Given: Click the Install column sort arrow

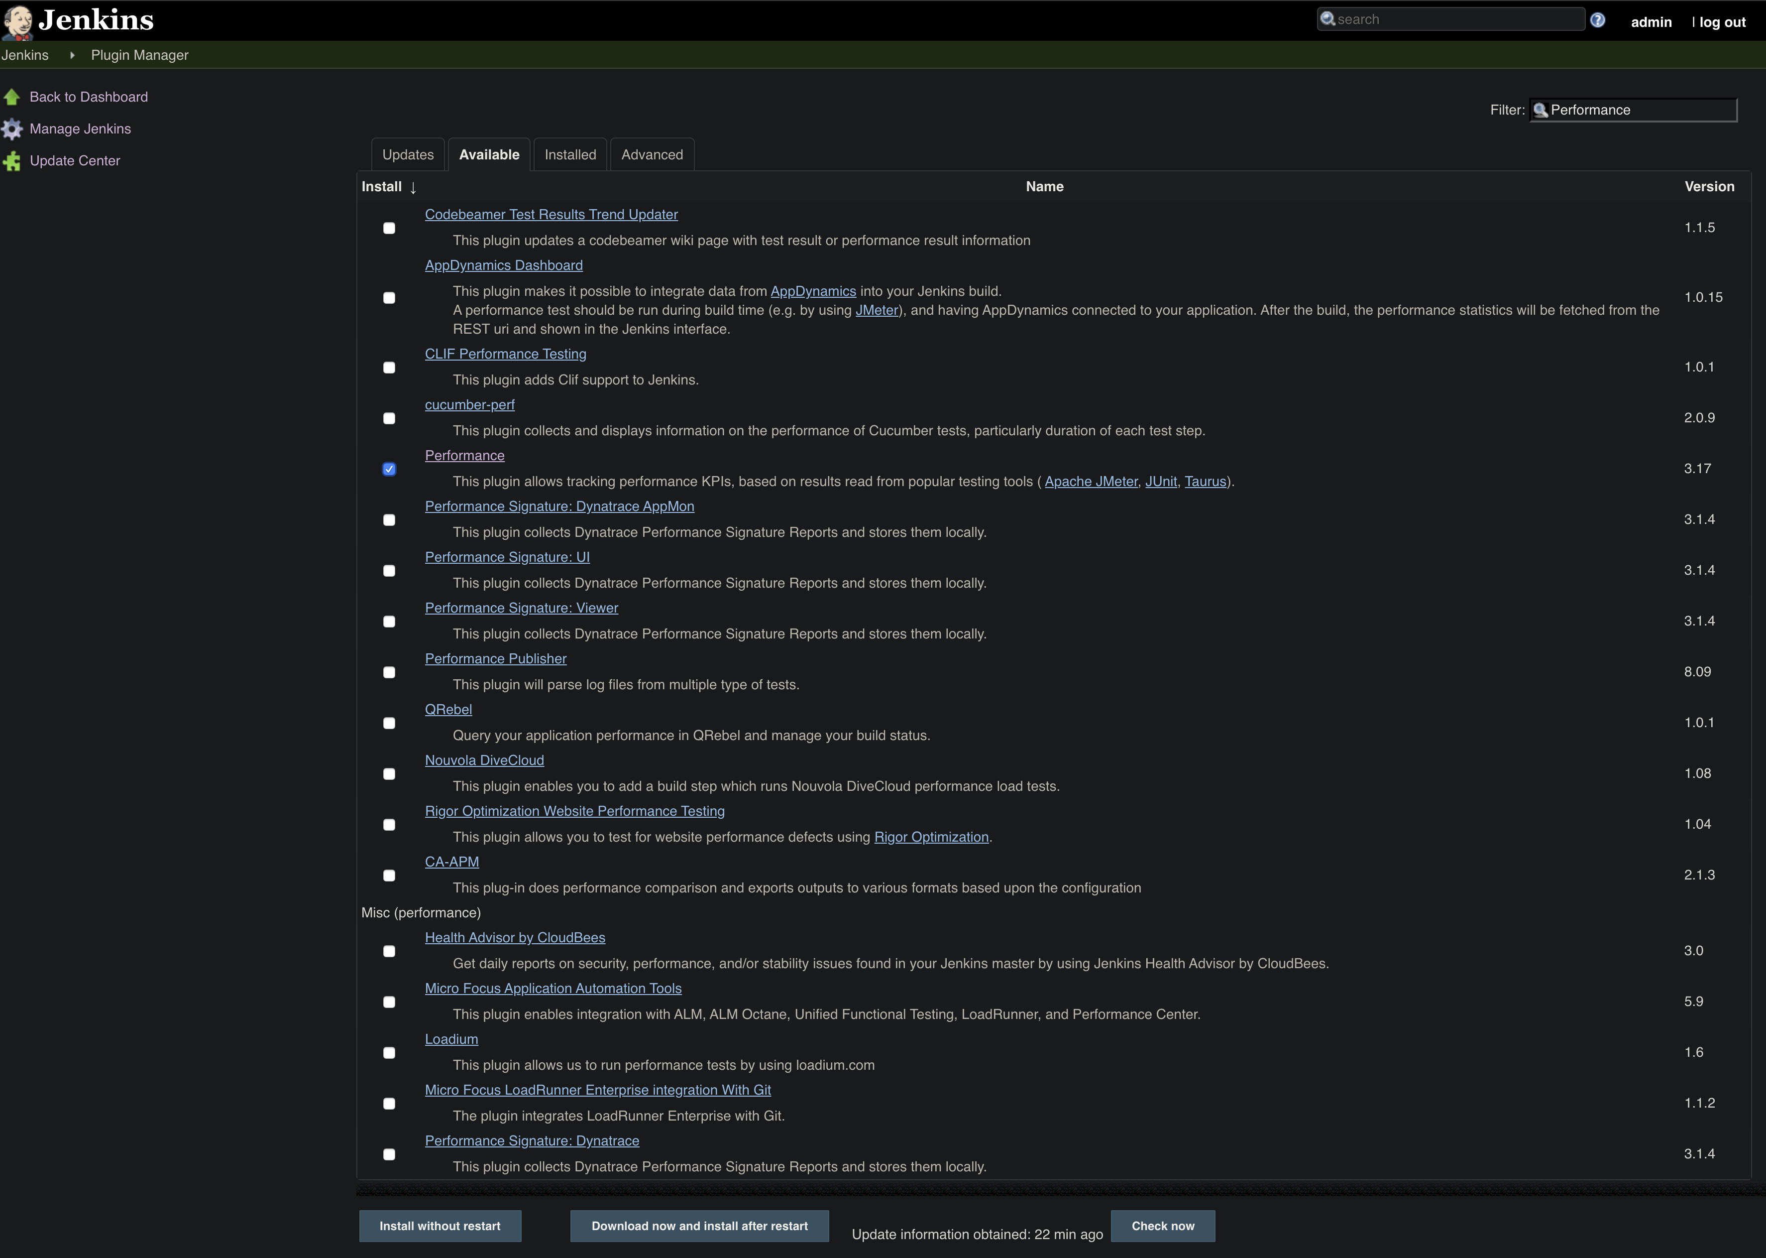Looking at the screenshot, I should (413, 187).
